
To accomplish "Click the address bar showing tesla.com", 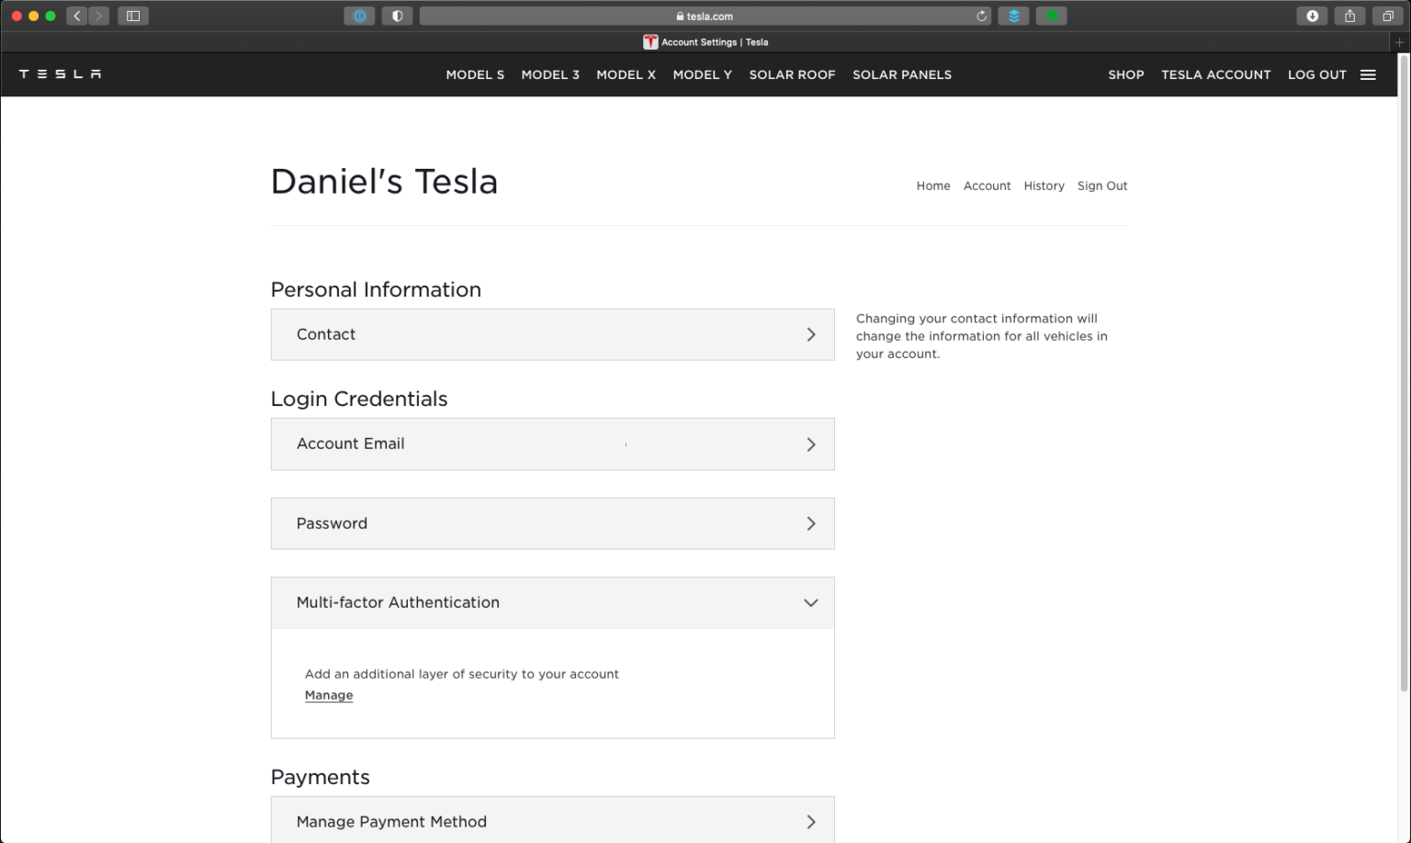I will tap(705, 16).
